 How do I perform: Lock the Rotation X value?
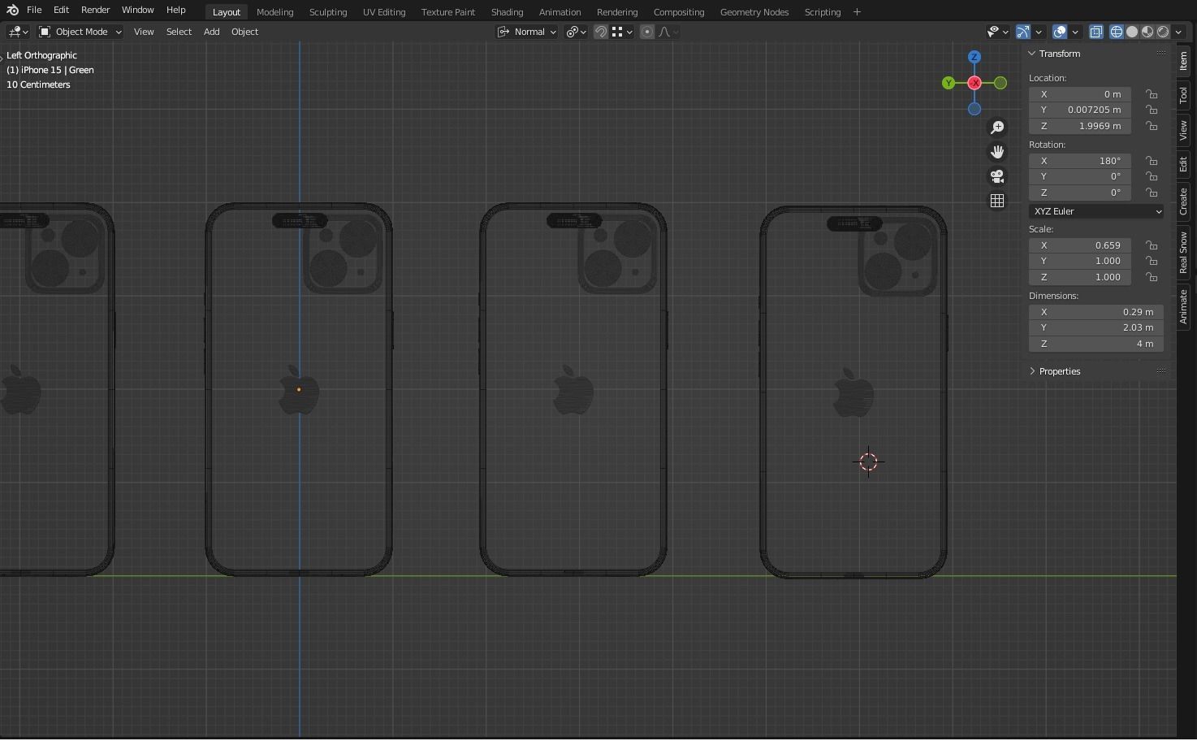tap(1152, 161)
